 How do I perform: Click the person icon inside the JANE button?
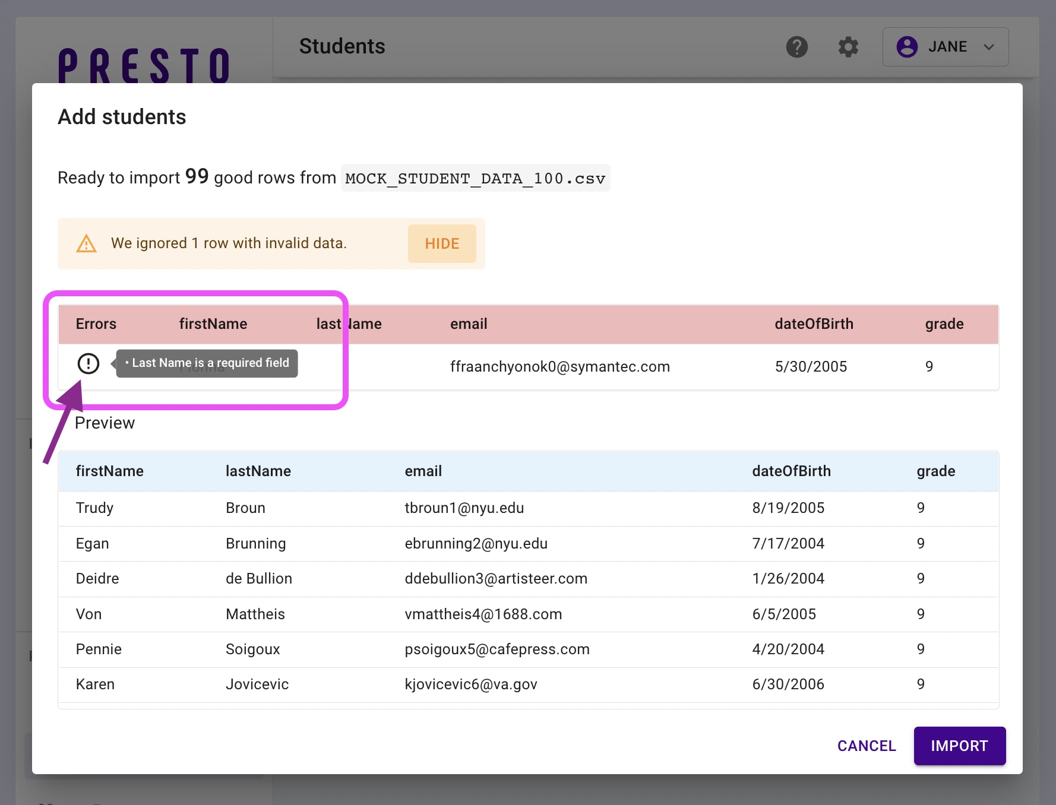(x=907, y=47)
